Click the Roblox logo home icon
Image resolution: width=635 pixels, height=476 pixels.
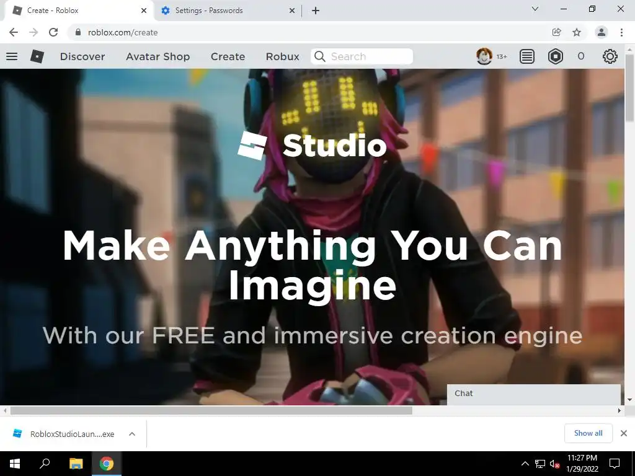(x=37, y=56)
